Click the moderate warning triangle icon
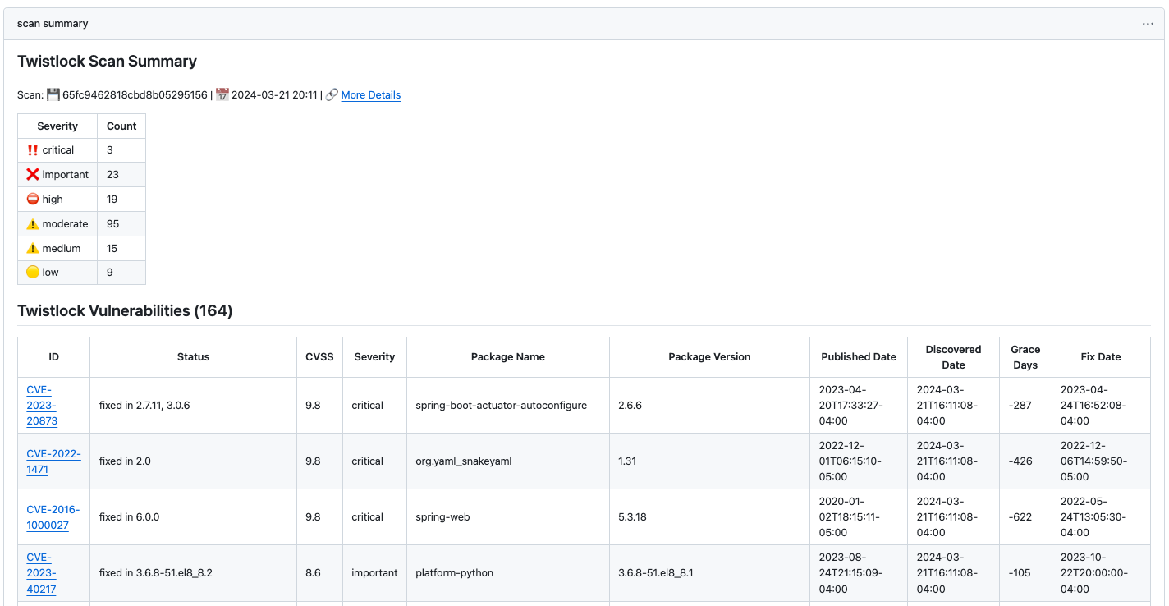Screen dimensions: 1169x606 [x=33, y=223]
